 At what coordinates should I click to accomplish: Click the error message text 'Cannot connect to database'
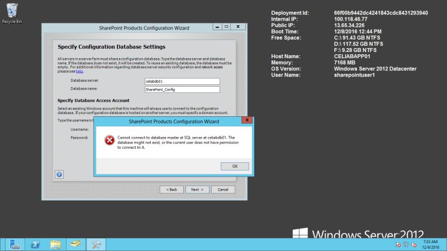click(178, 143)
